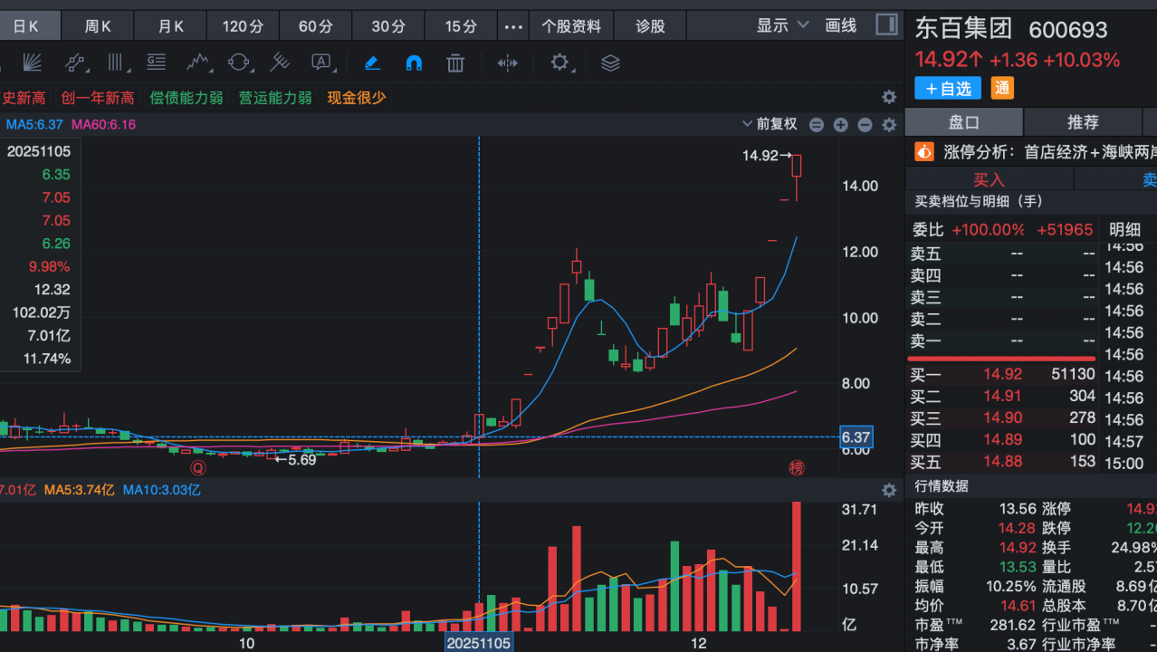1157x652 pixels.
Task: Switch to the 月K tab
Action: [x=171, y=26]
